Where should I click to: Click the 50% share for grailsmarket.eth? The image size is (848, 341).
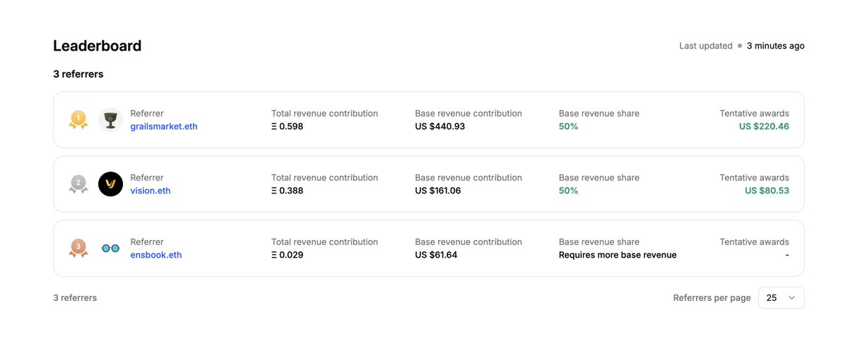pyautogui.click(x=568, y=126)
